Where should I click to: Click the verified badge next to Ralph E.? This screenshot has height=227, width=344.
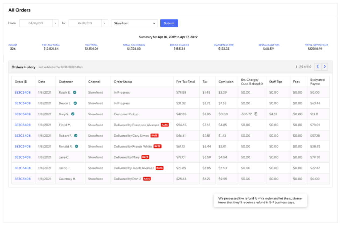click(x=74, y=93)
